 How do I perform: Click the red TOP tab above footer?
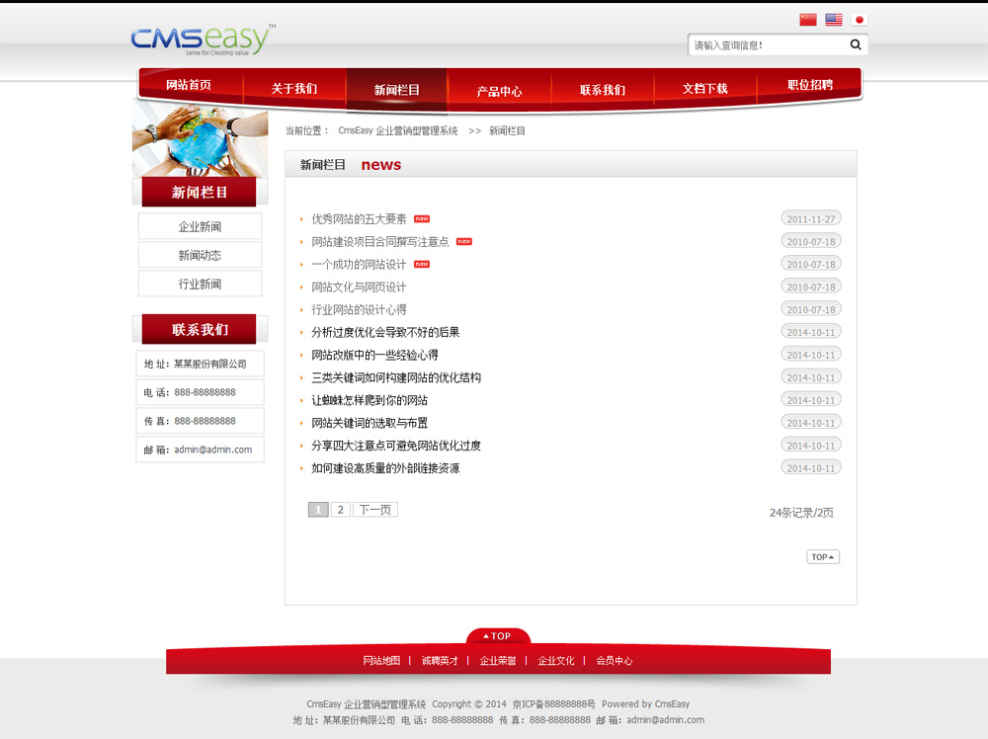tap(498, 636)
